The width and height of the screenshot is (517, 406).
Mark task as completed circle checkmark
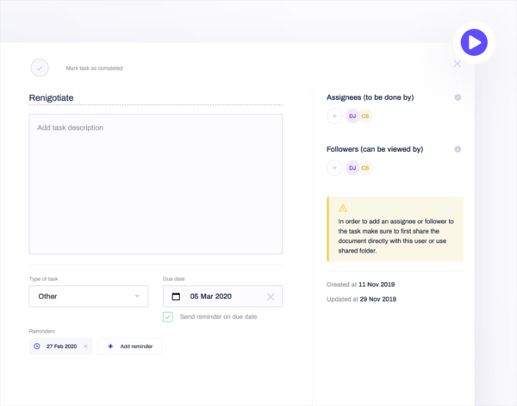[40, 68]
